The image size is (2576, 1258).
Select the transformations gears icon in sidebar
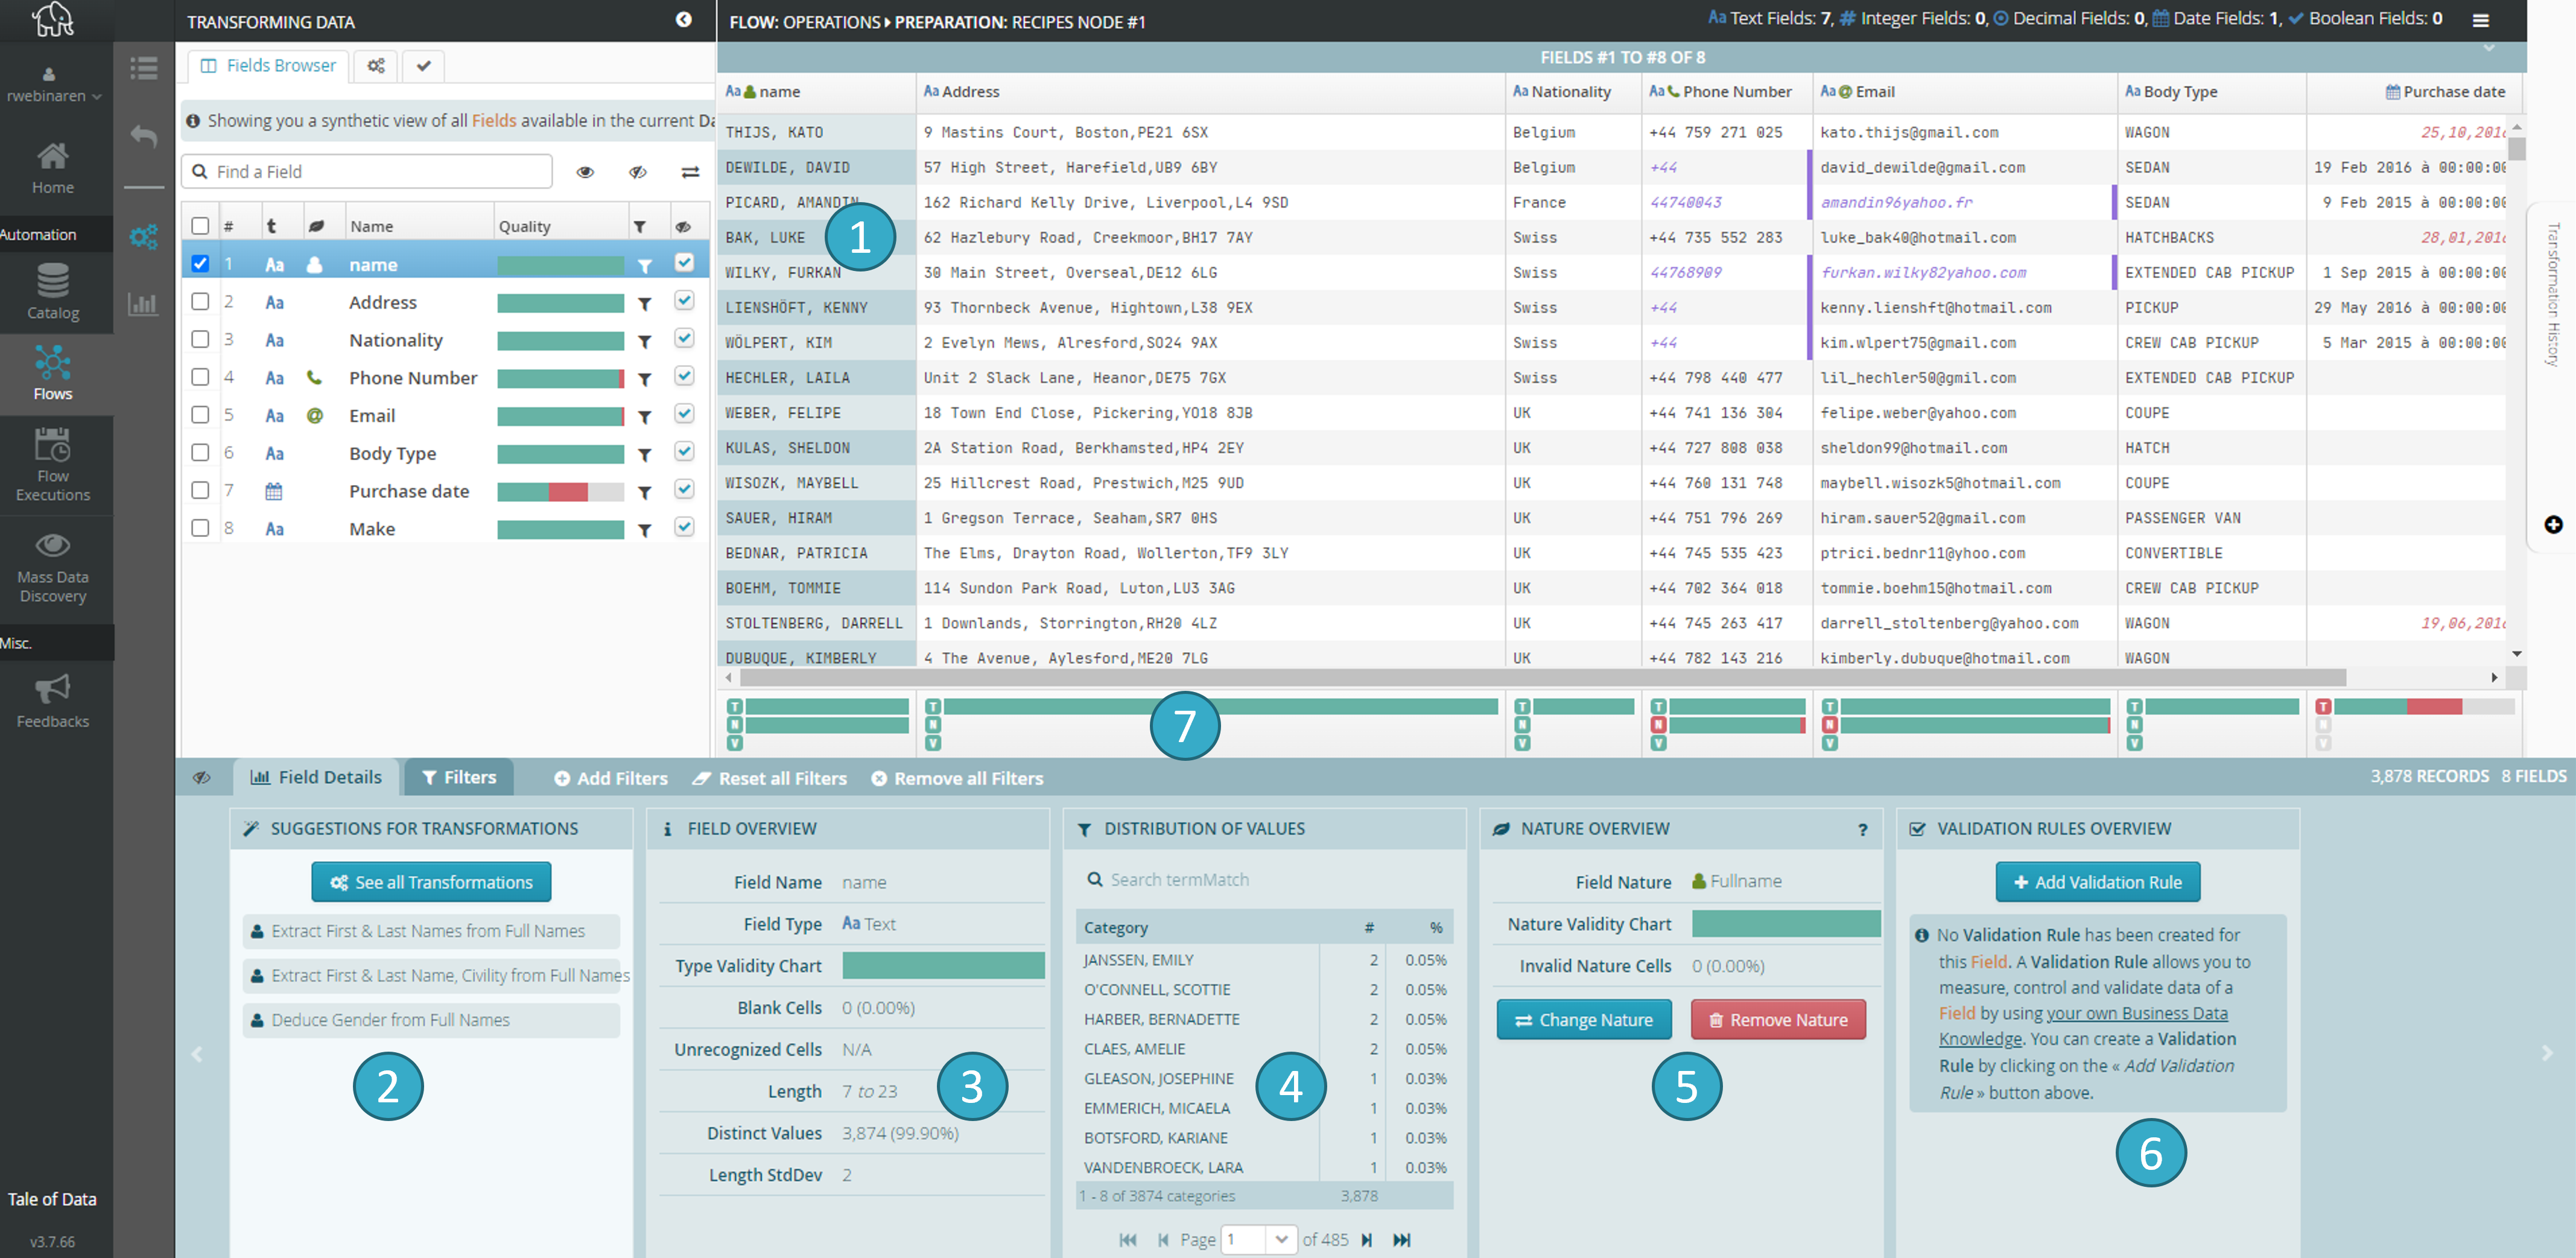[x=144, y=237]
